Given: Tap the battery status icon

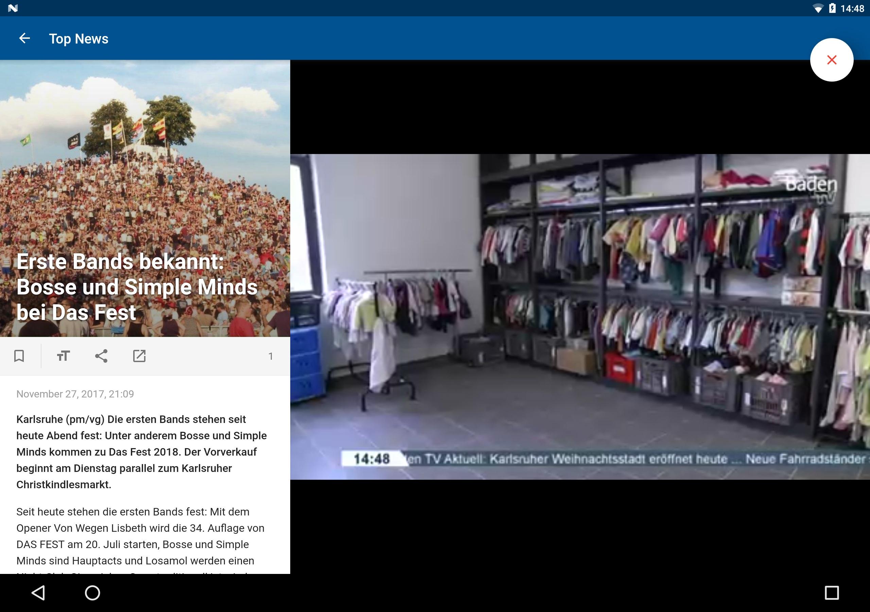Looking at the screenshot, I should [x=832, y=8].
